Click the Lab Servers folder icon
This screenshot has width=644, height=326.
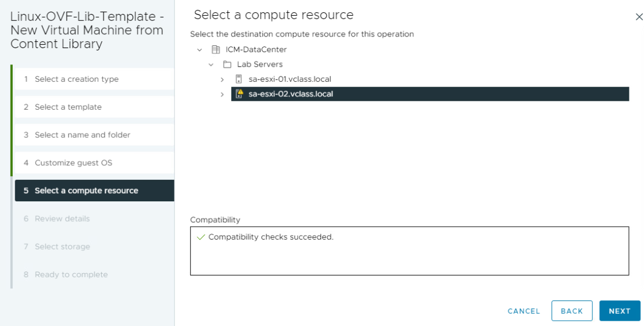227,64
